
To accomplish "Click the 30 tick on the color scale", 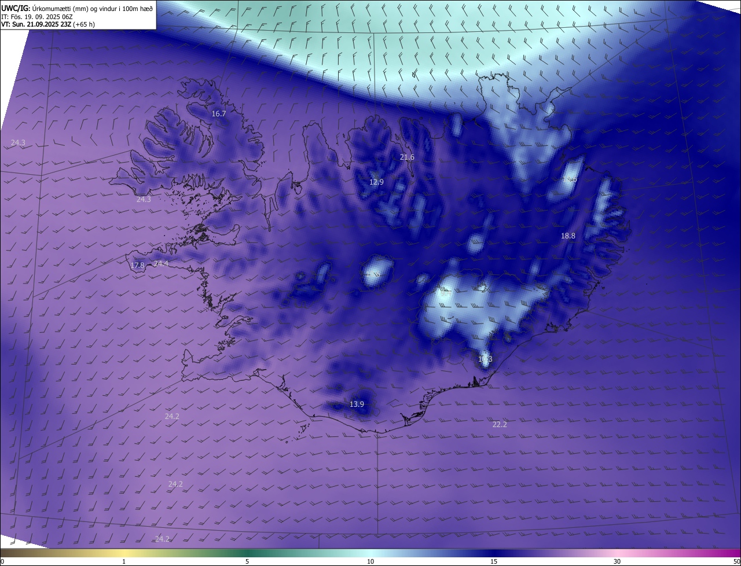I will 617,561.
